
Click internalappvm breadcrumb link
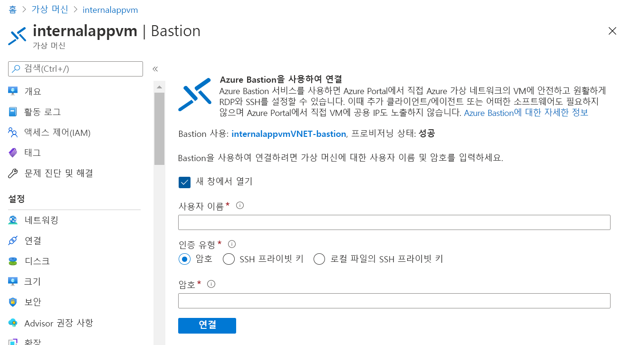pos(110,10)
